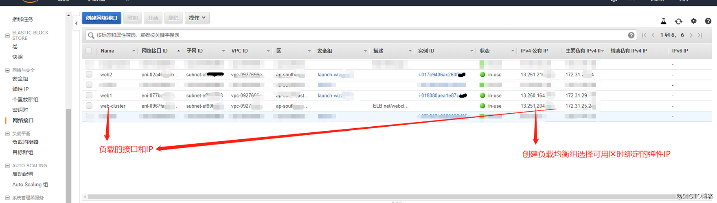Select the web2 row checkbox
The width and height of the screenshot is (717, 203).
click(x=89, y=74)
